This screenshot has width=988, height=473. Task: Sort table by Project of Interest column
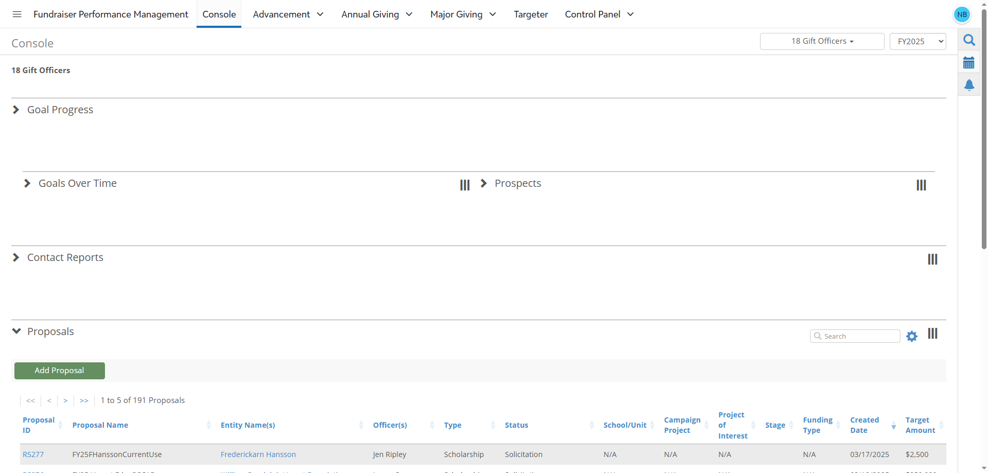coord(737,425)
